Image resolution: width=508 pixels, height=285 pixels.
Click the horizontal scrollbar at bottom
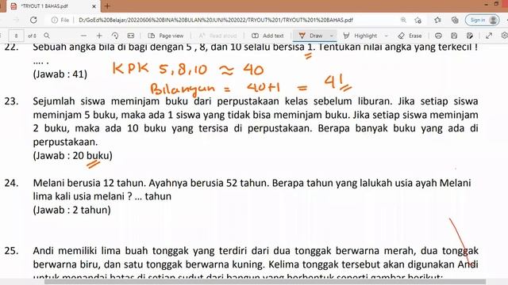(265, 282)
